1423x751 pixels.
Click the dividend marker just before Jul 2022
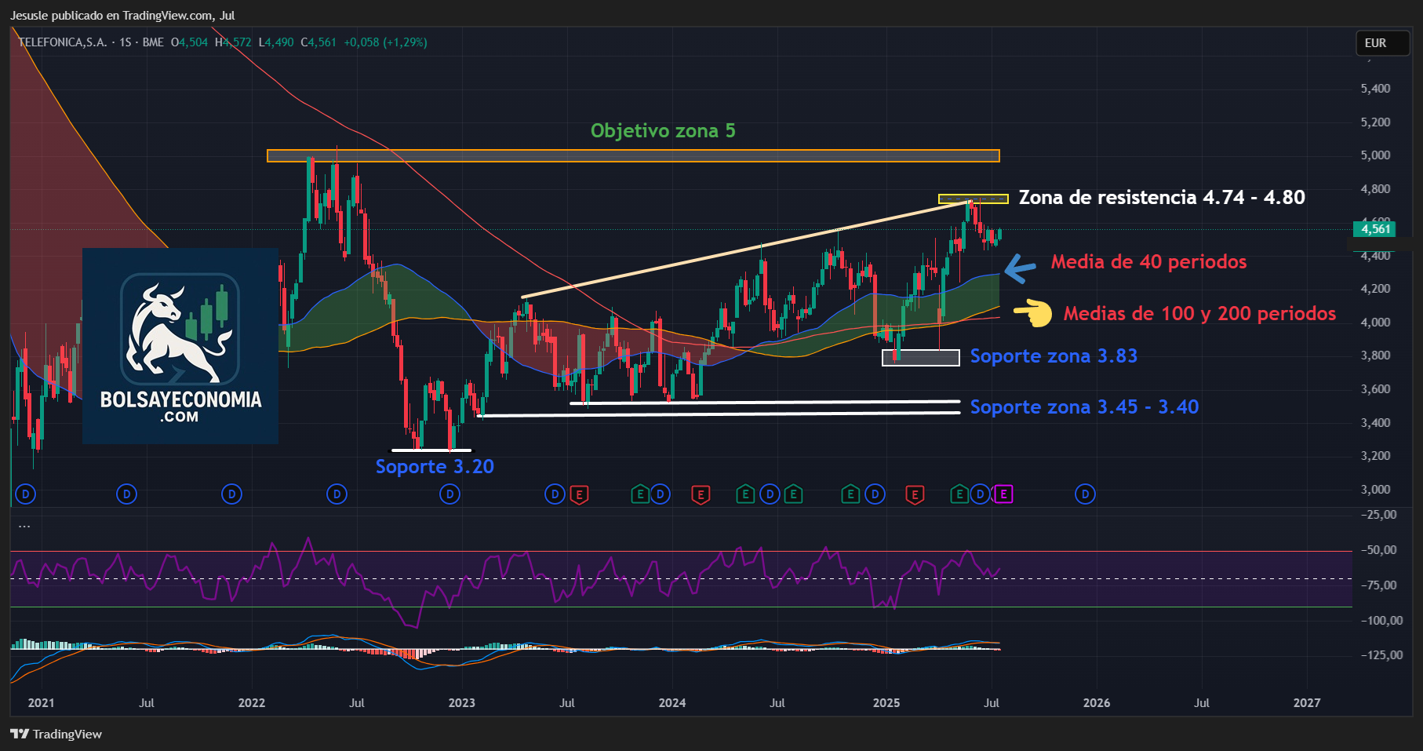(x=337, y=494)
